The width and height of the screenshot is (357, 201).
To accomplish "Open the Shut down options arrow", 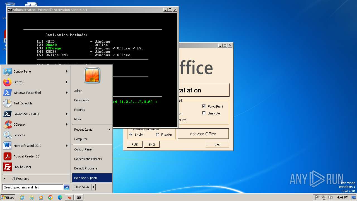I will tap(93, 187).
